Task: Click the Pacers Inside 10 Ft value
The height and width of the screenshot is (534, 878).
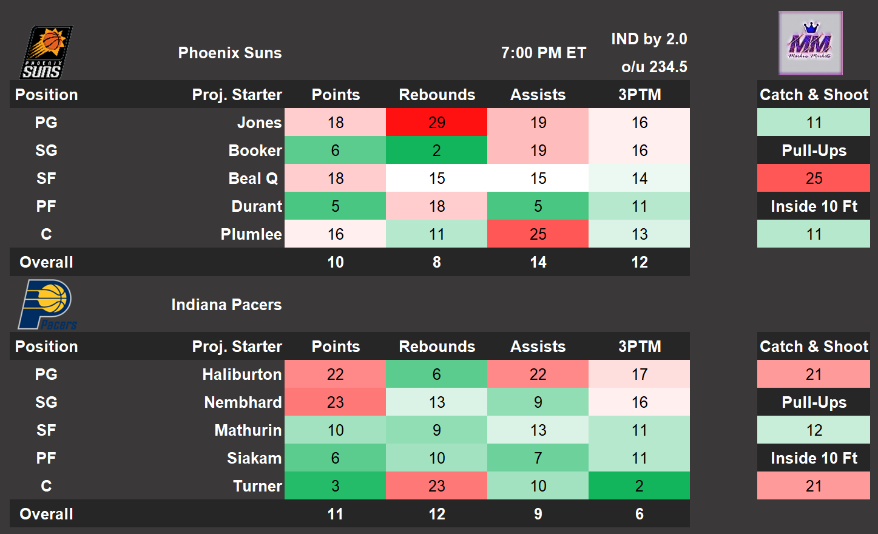Action: tap(814, 486)
